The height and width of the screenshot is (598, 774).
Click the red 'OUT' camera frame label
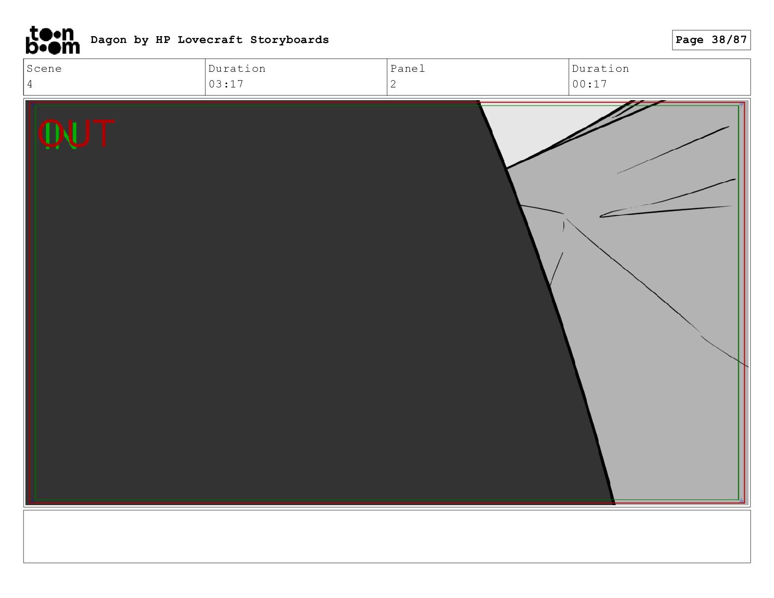click(76, 133)
